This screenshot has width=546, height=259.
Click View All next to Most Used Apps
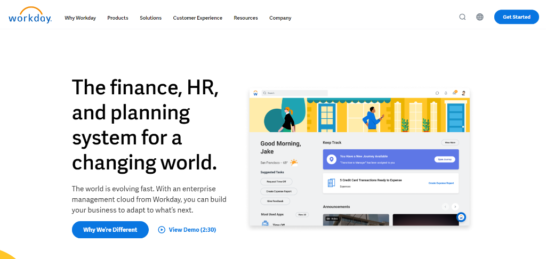point(302,215)
